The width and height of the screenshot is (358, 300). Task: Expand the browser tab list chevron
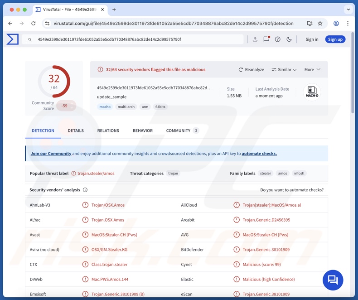click(348, 10)
